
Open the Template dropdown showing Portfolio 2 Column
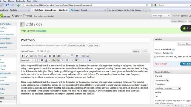[x=168, y=89]
